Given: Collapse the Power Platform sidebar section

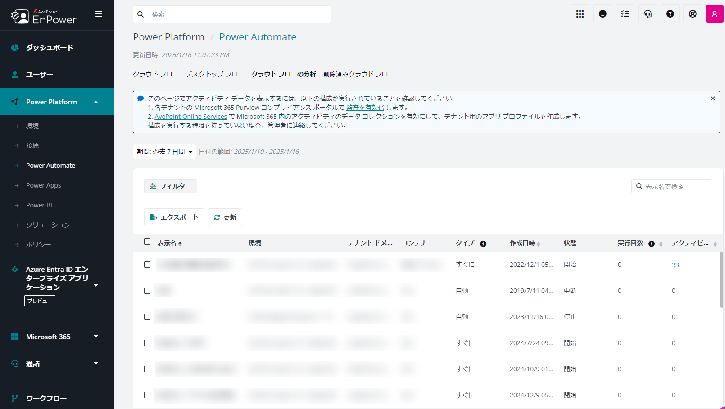Looking at the screenshot, I should point(96,102).
